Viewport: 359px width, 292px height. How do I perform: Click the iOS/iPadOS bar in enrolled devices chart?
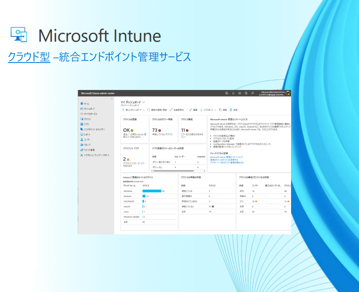point(143,202)
